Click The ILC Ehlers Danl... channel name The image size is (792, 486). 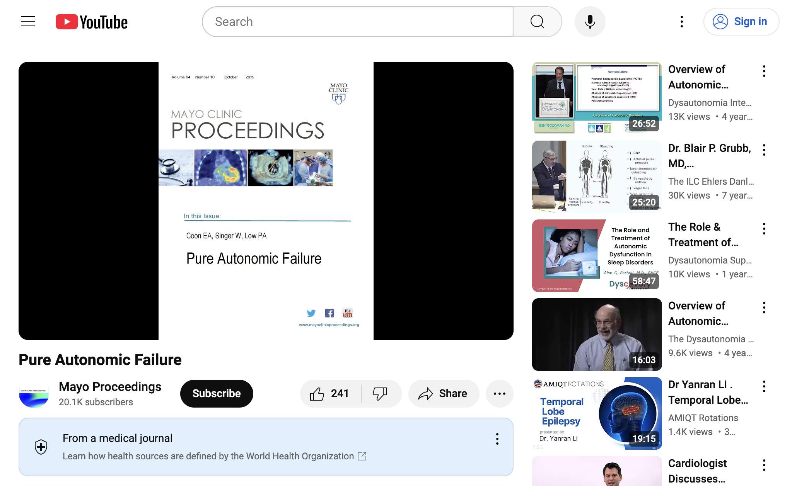(x=711, y=182)
